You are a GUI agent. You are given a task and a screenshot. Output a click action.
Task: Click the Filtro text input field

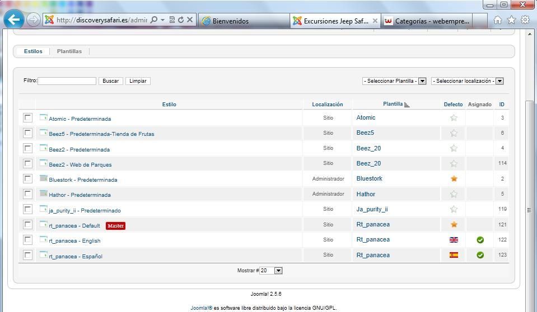click(67, 81)
